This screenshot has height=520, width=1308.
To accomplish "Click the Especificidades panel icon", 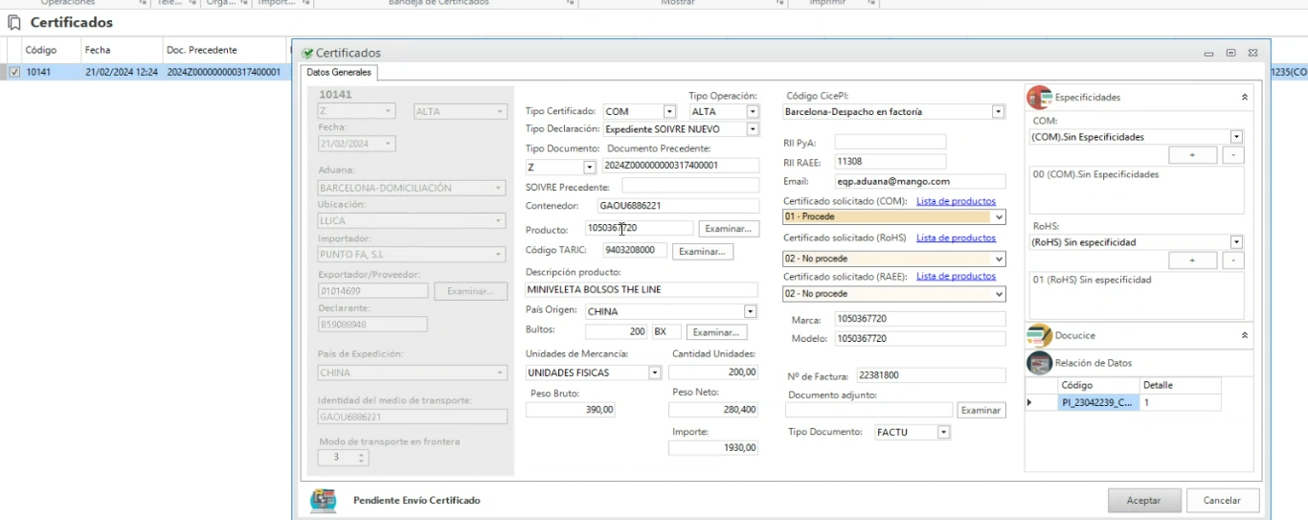I will pyautogui.click(x=1039, y=97).
